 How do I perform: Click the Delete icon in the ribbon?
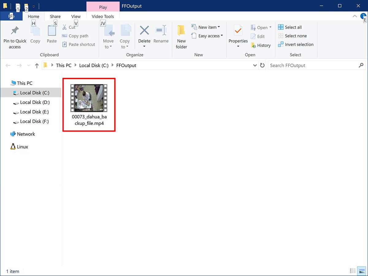click(x=144, y=31)
